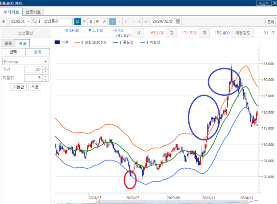277x204 pixels.
Task: Switch to the 업종차트 tab
Action: [x=33, y=12]
